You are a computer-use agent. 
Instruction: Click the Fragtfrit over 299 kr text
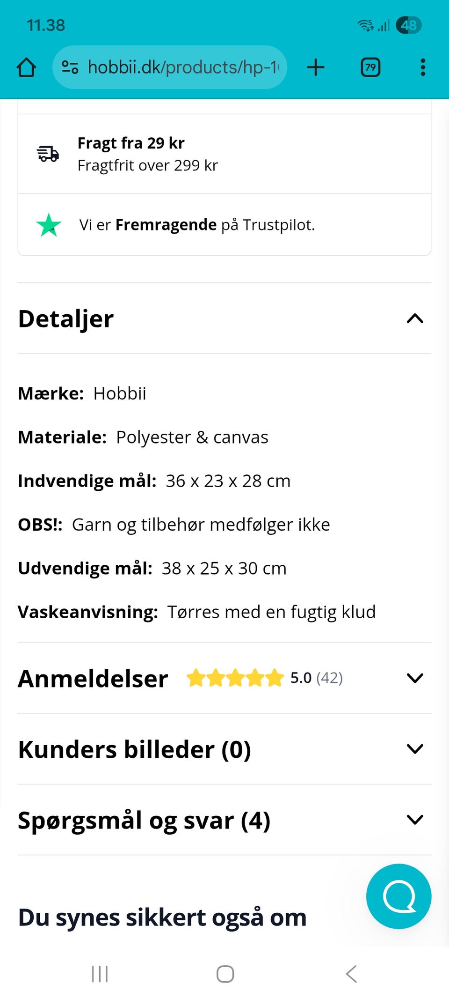[x=148, y=165]
